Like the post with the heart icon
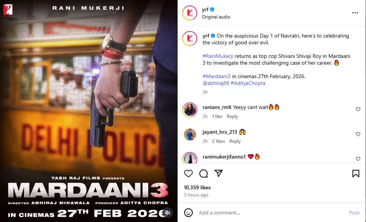The width and height of the screenshot is (366, 222). pos(188,174)
